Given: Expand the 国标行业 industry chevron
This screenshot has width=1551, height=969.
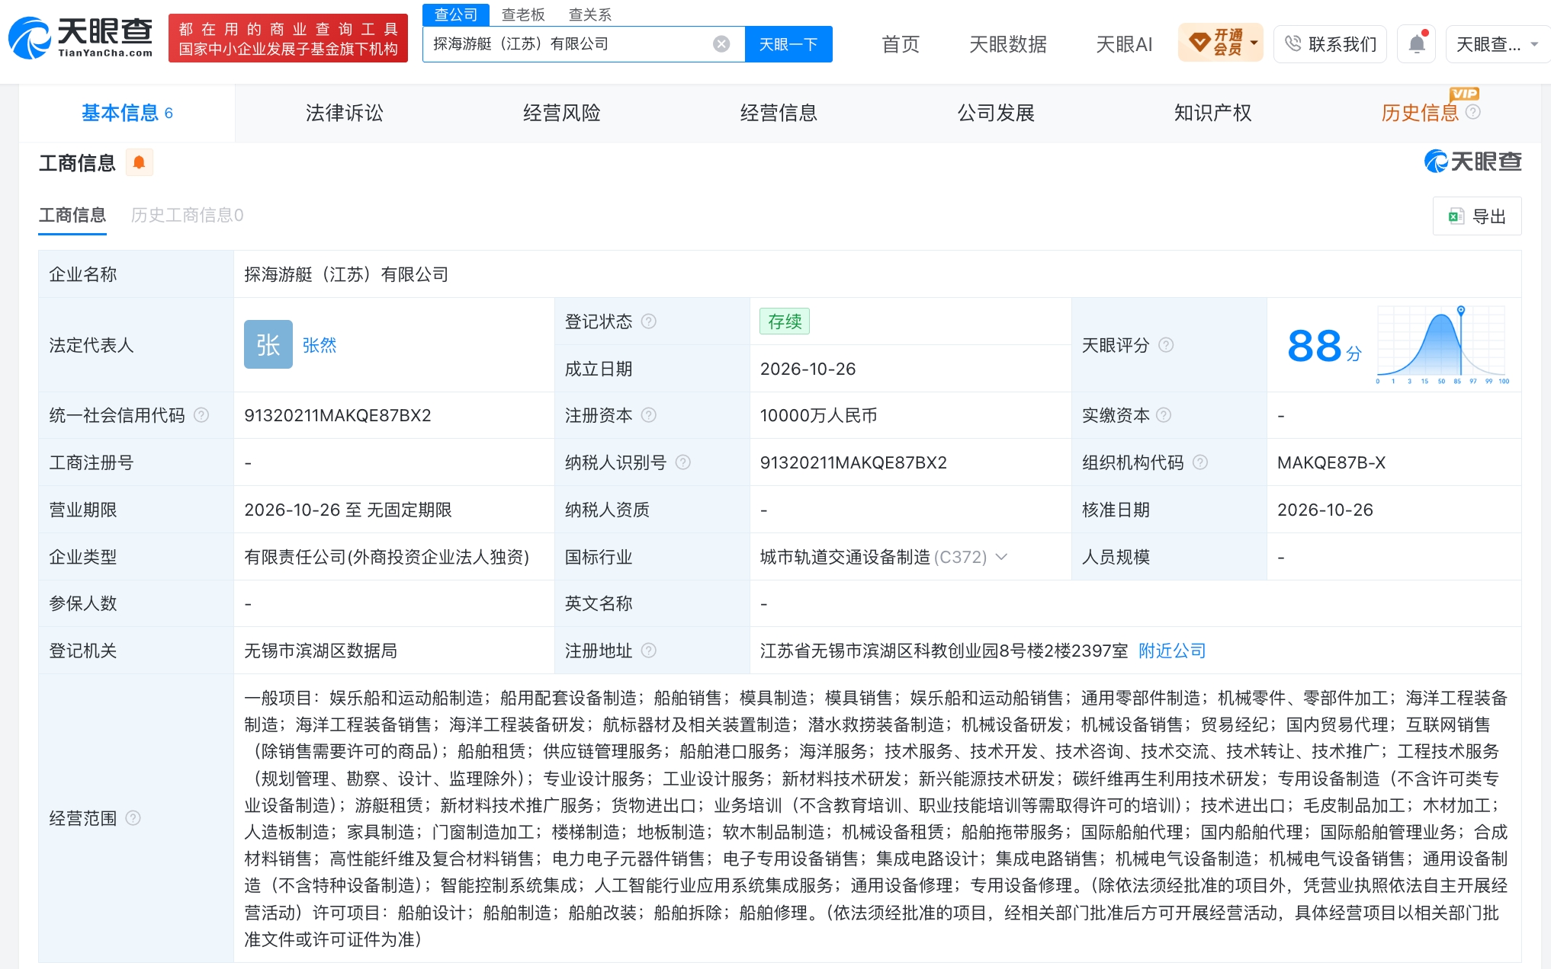Looking at the screenshot, I should [x=1001, y=557].
